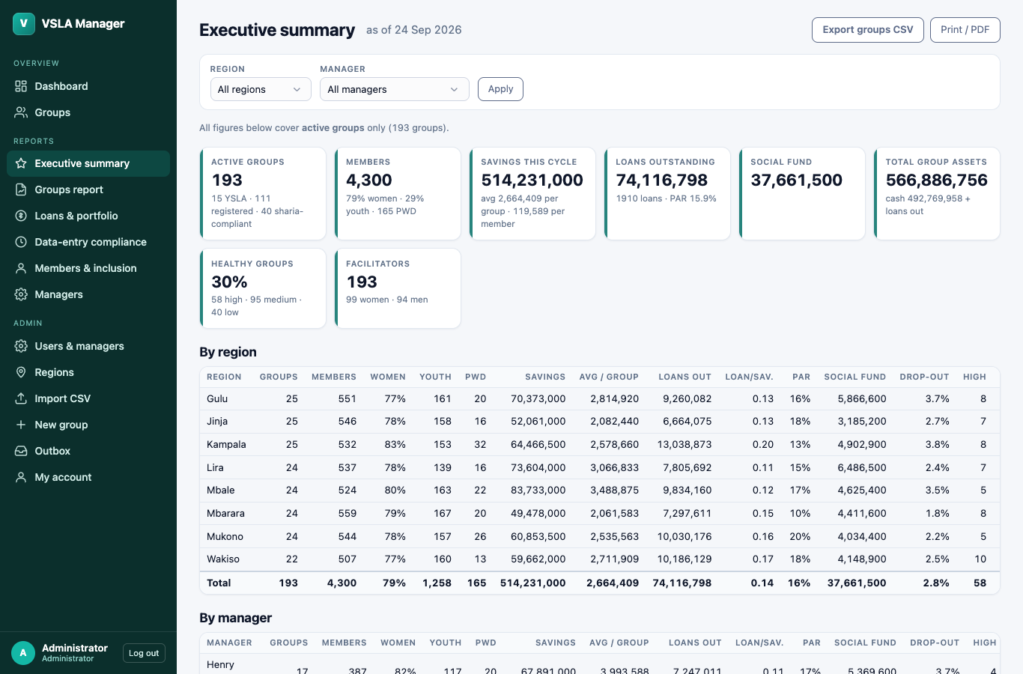Click the Wakiso region name

point(223,559)
